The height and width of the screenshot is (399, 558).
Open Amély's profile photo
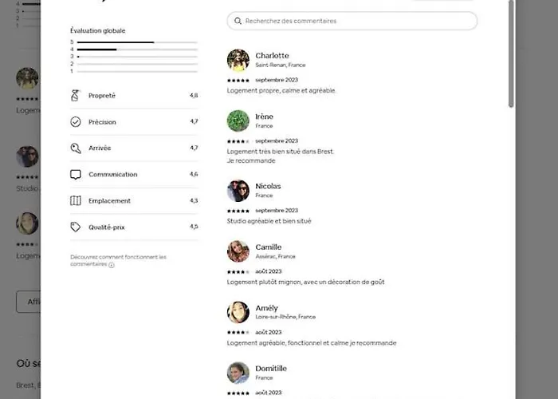coord(238,312)
